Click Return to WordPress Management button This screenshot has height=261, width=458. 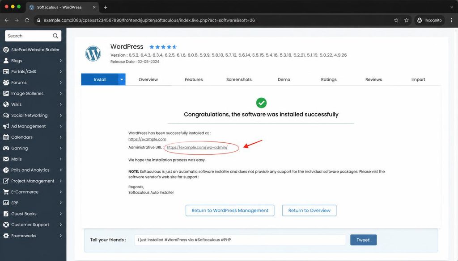click(x=230, y=210)
